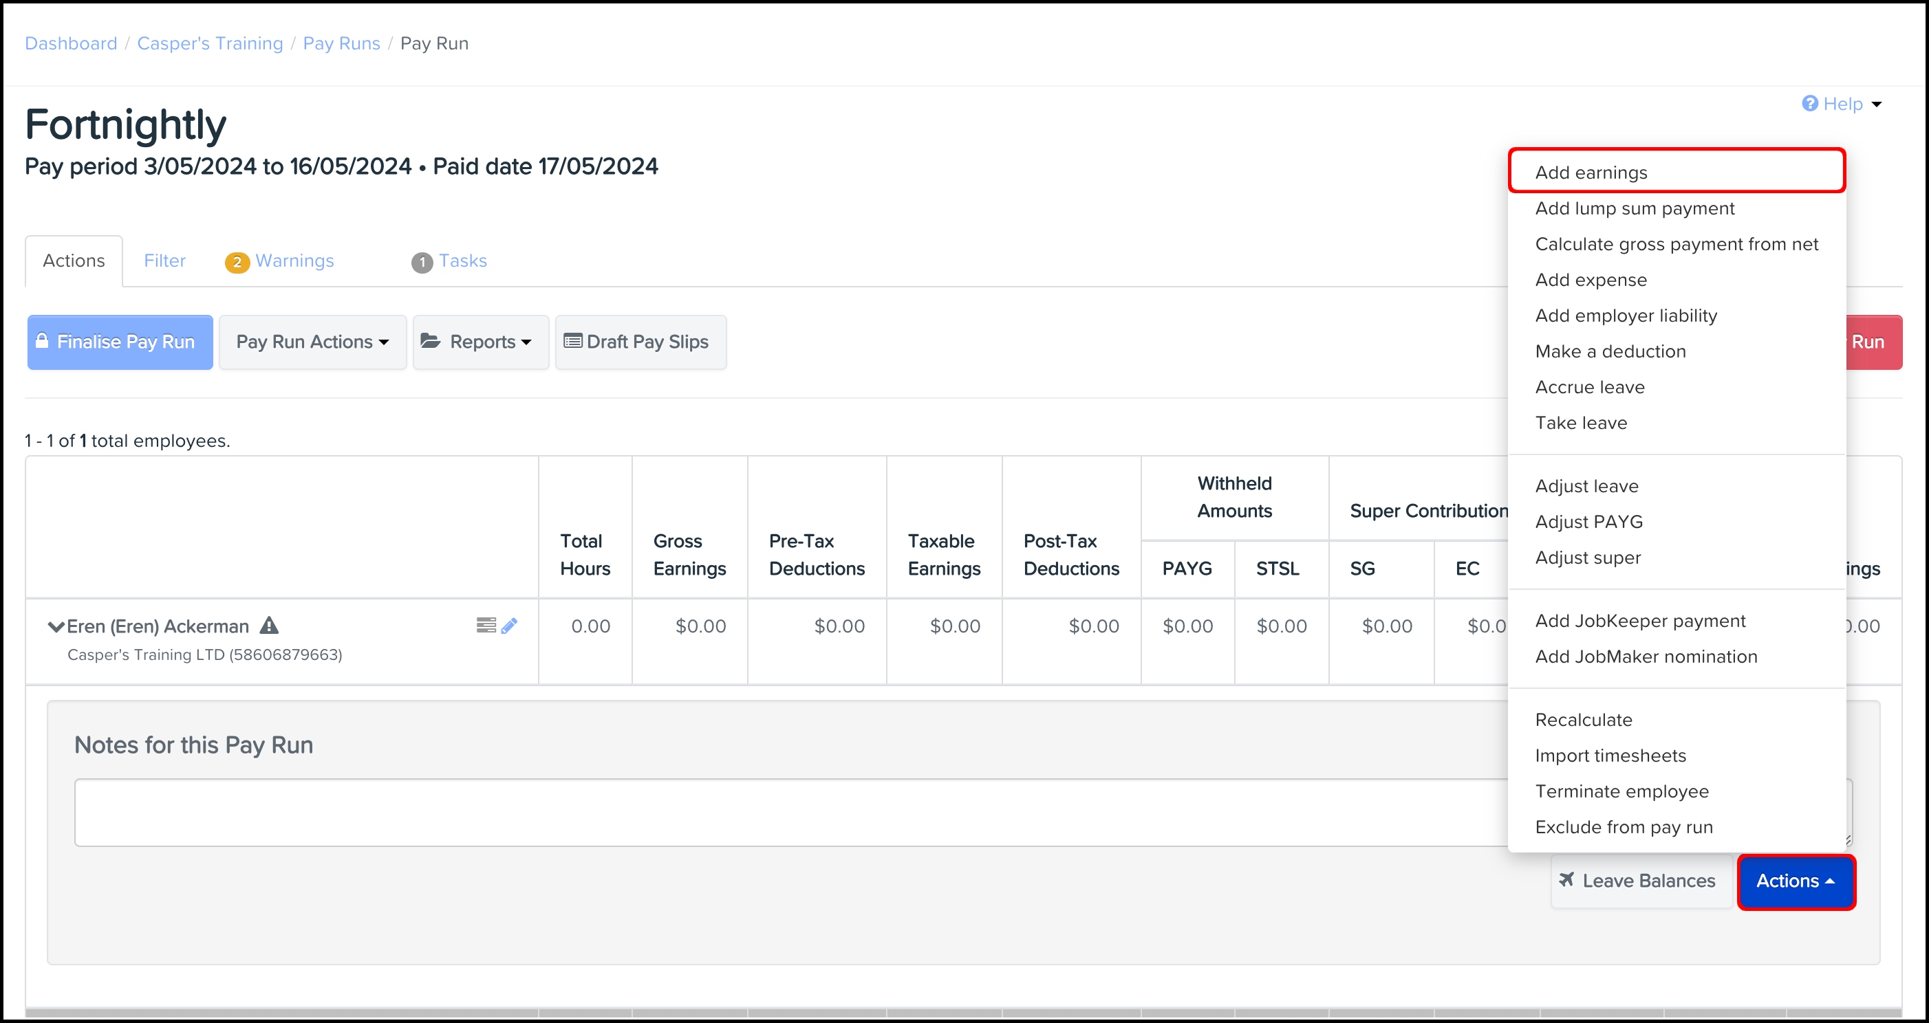Choose Terminate employee menu option
Image resolution: width=1929 pixels, height=1023 pixels.
(1621, 791)
